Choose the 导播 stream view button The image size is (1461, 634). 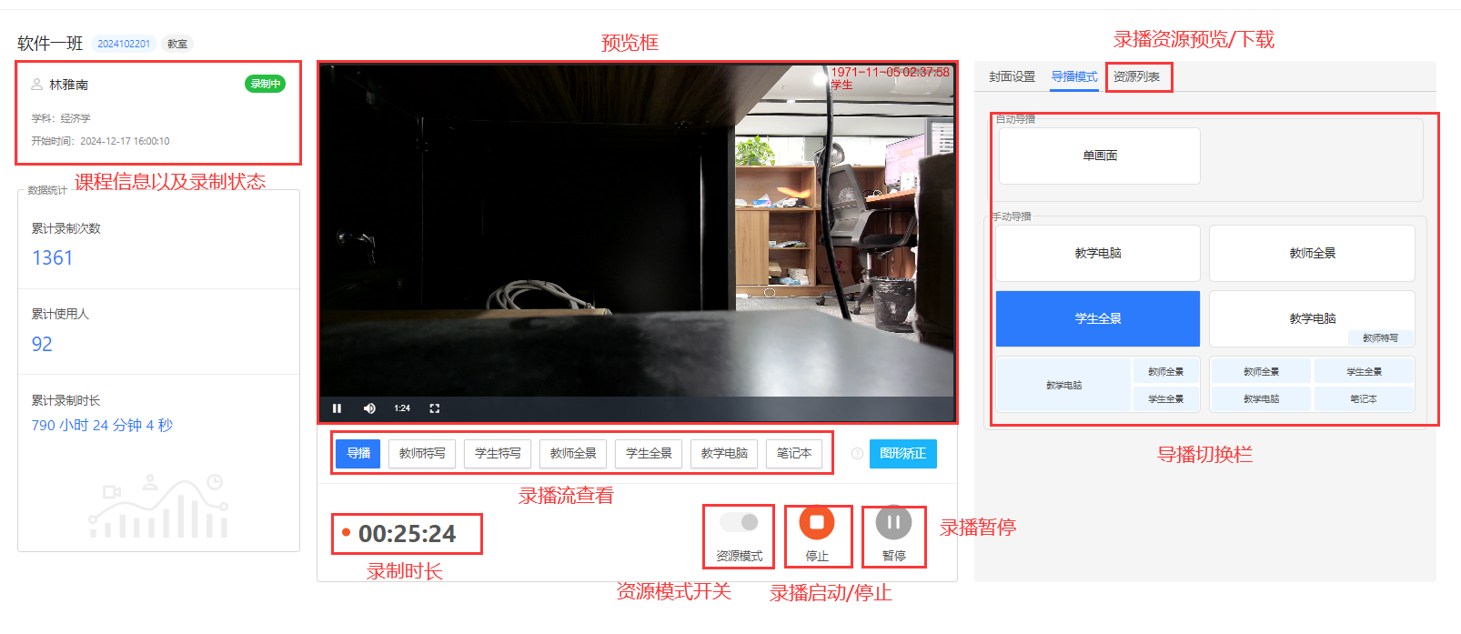[358, 453]
